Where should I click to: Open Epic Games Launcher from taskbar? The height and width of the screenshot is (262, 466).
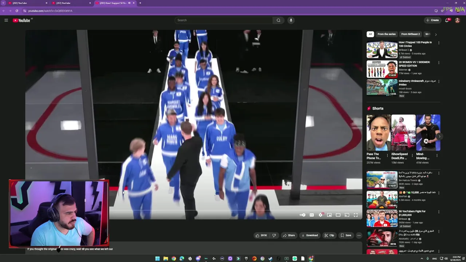[x=246, y=259]
